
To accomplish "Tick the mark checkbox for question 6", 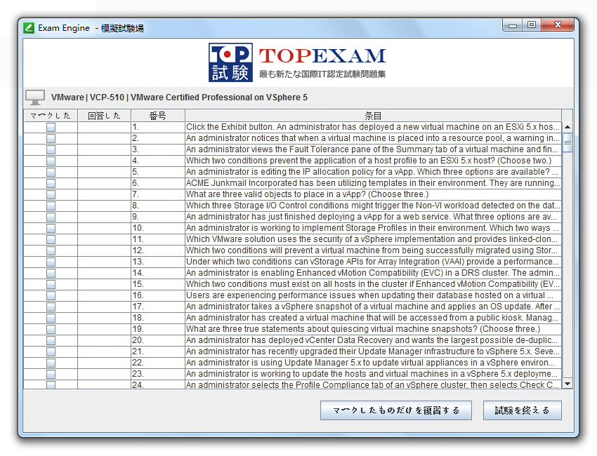I will [51, 183].
